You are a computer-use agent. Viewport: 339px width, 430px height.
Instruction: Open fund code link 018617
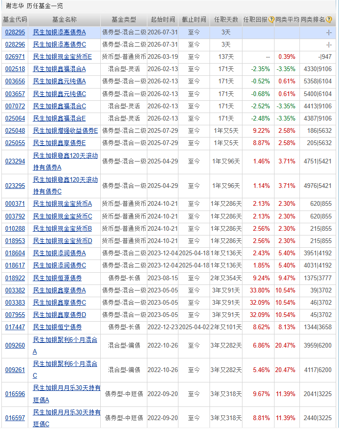[x=15, y=266]
